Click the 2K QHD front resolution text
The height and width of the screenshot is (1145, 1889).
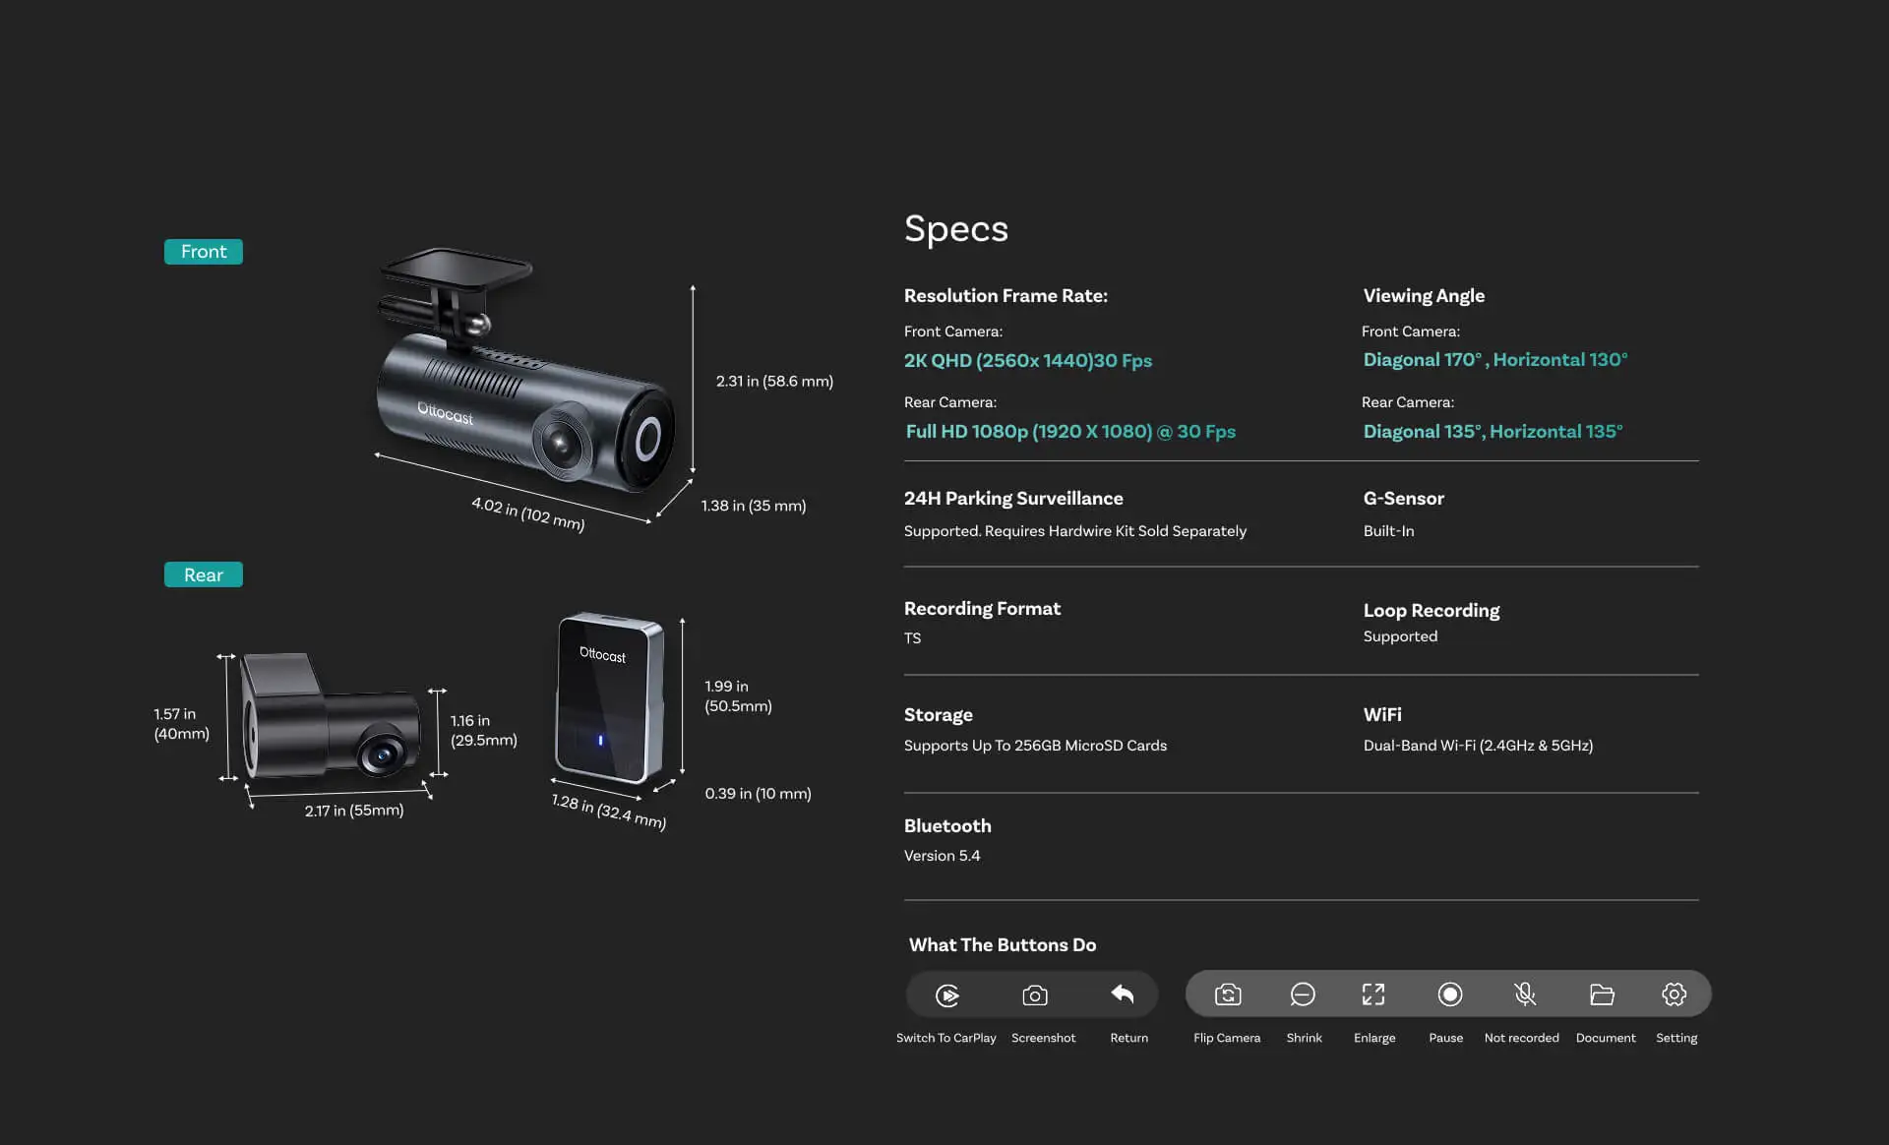click(1028, 360)
